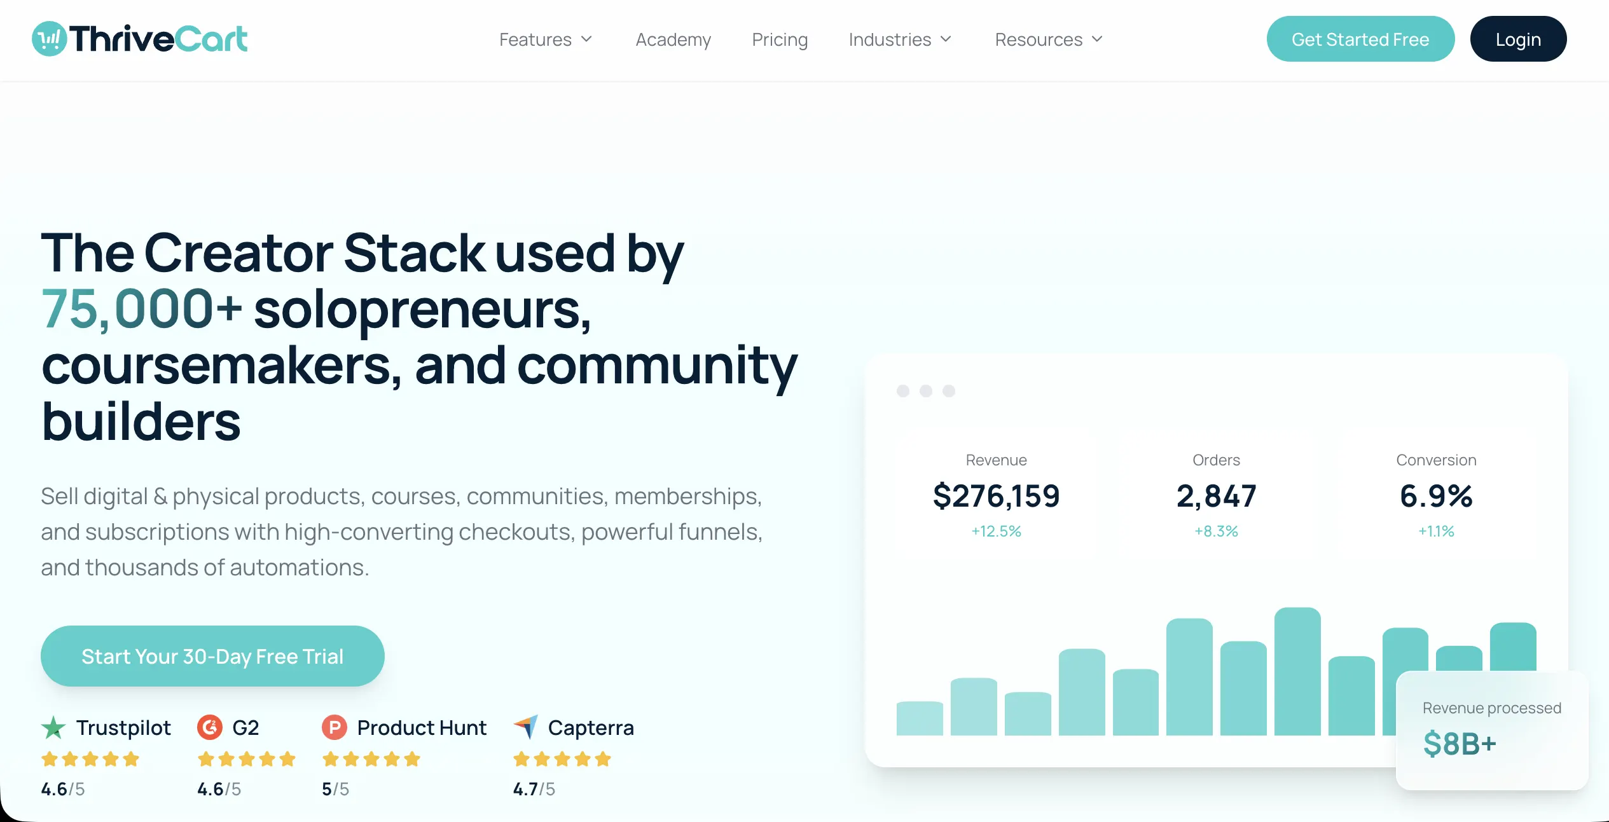Click the +8.3% orders change
Viewport: 1609px width, 822px height.
pyautogui.click(x=1216, y=531)
